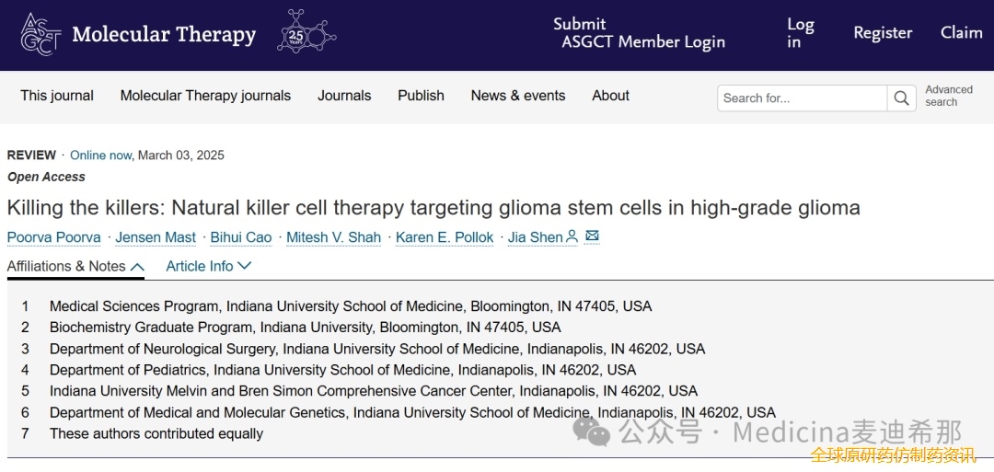The height and width of the screenshot is (472, 994).
Task: Click the 25 Years anniversary emblem
Action: pos(306,31)
